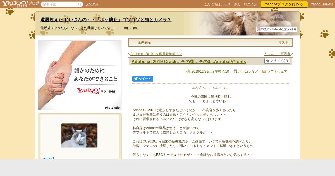Click the パソコンなど category icon

[235, 71]
